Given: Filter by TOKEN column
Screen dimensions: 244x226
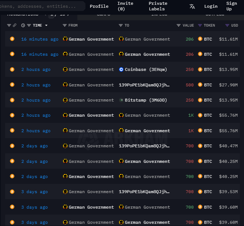Looking at the screenshot, I should (x=200, y=25).
